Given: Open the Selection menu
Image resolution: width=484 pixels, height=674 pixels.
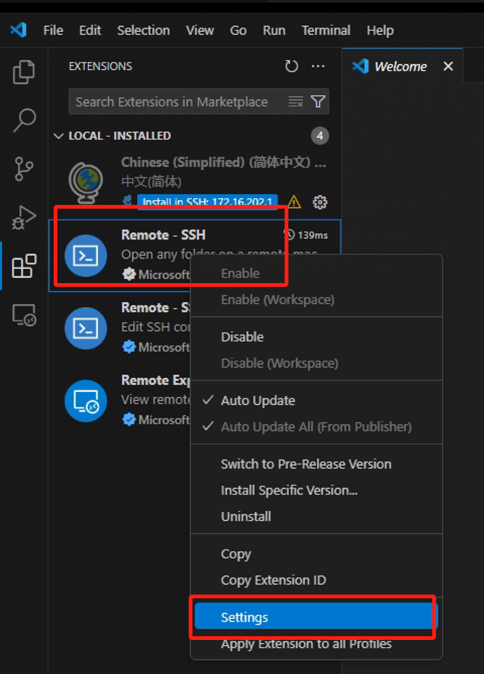Looking at the screenshot, I should pos(144,30).
